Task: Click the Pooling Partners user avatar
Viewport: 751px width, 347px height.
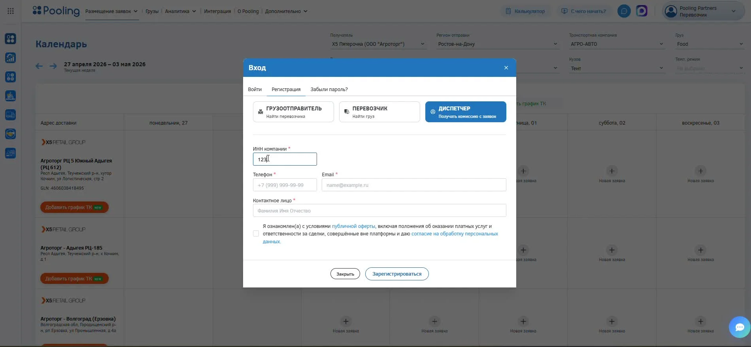Action: (x=671, y=11)
